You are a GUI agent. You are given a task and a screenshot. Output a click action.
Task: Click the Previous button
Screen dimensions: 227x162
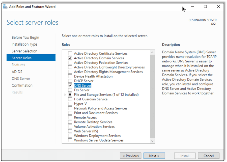tap(130, 155)
